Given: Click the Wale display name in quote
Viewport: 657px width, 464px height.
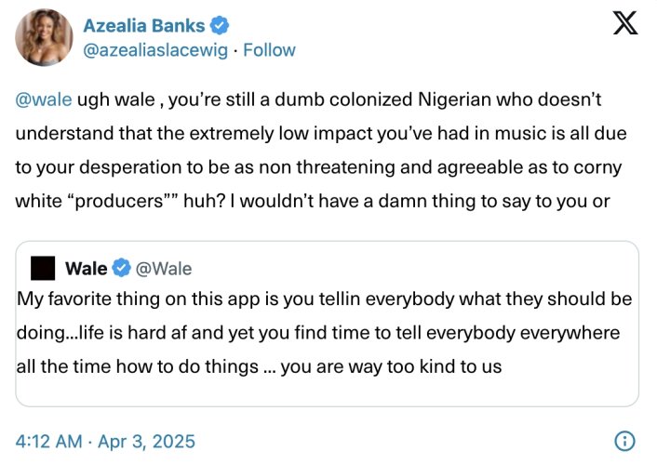Looking at the screenshot, I should (86, 269).
